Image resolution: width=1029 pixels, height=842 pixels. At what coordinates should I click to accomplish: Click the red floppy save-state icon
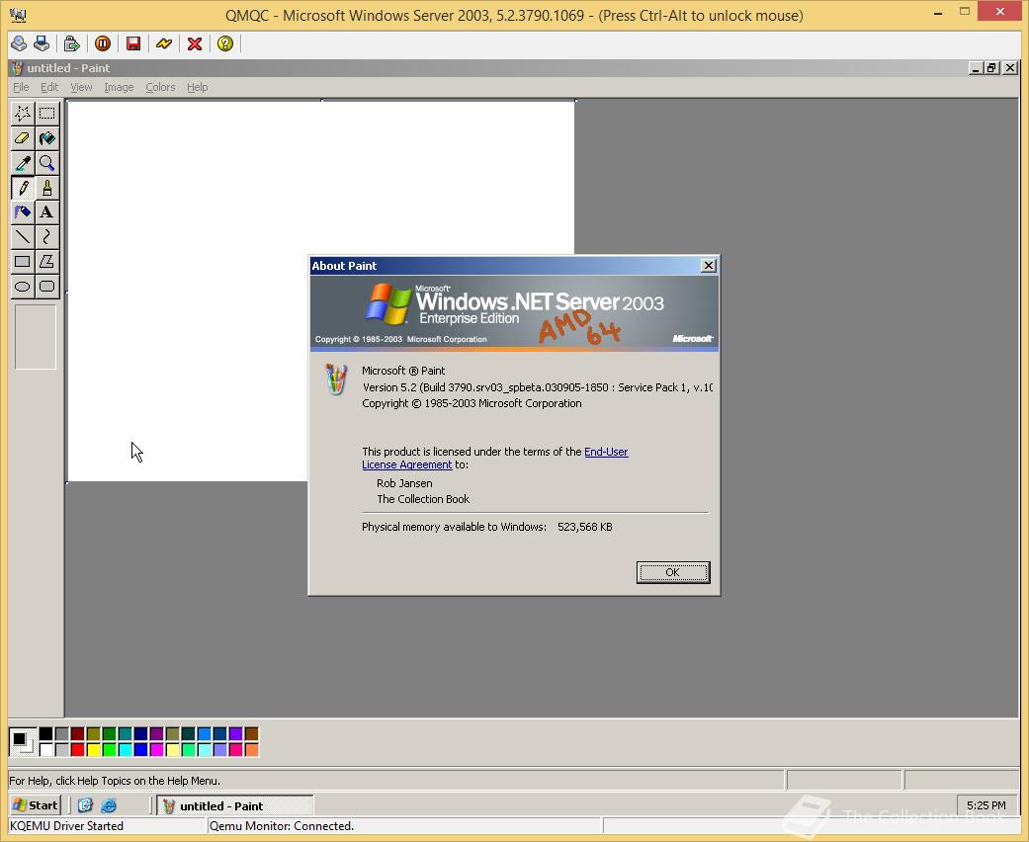pyautogui.click(x=133, y=43)
